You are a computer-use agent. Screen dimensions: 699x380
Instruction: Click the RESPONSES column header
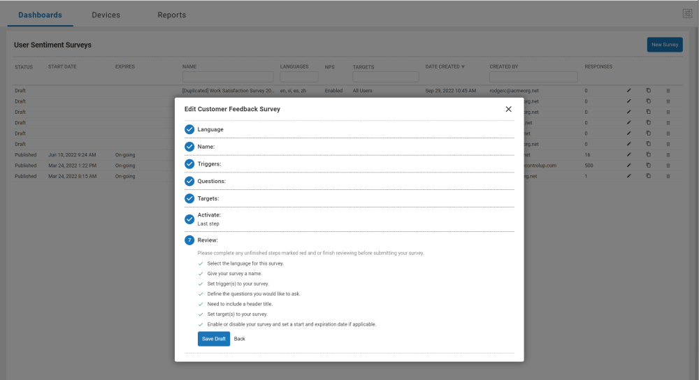tap(598, 66)
